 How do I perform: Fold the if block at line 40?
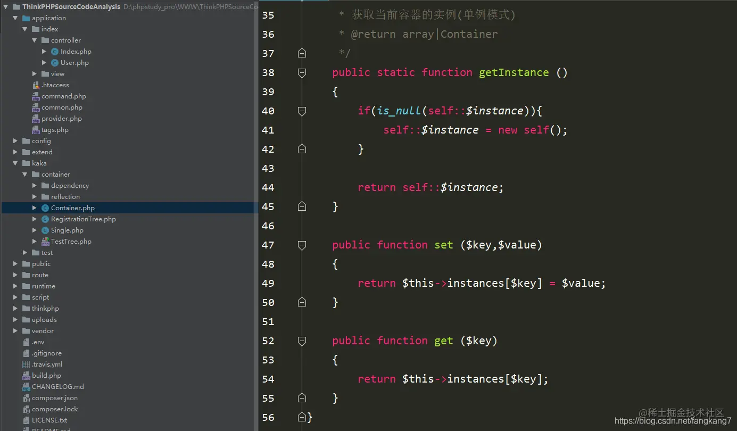pyautogui.click(x=302, y=111)
